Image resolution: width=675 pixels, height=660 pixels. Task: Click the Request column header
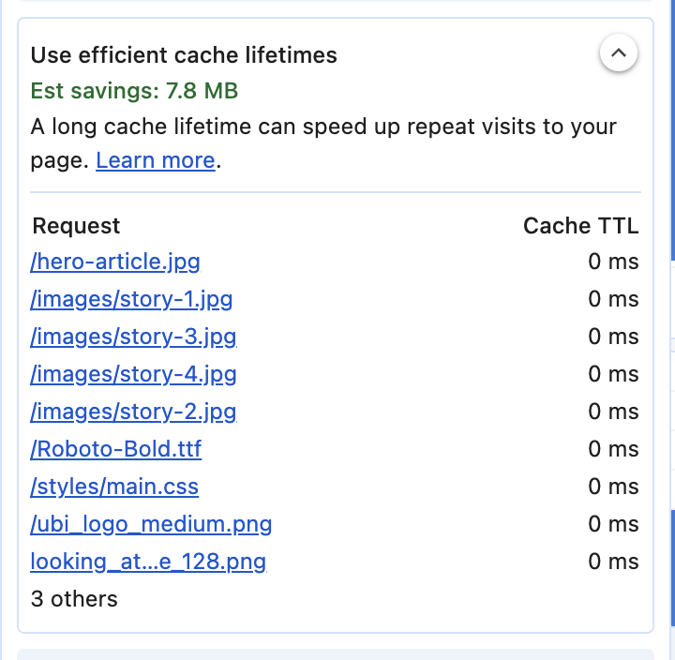(x=76, y=226)
